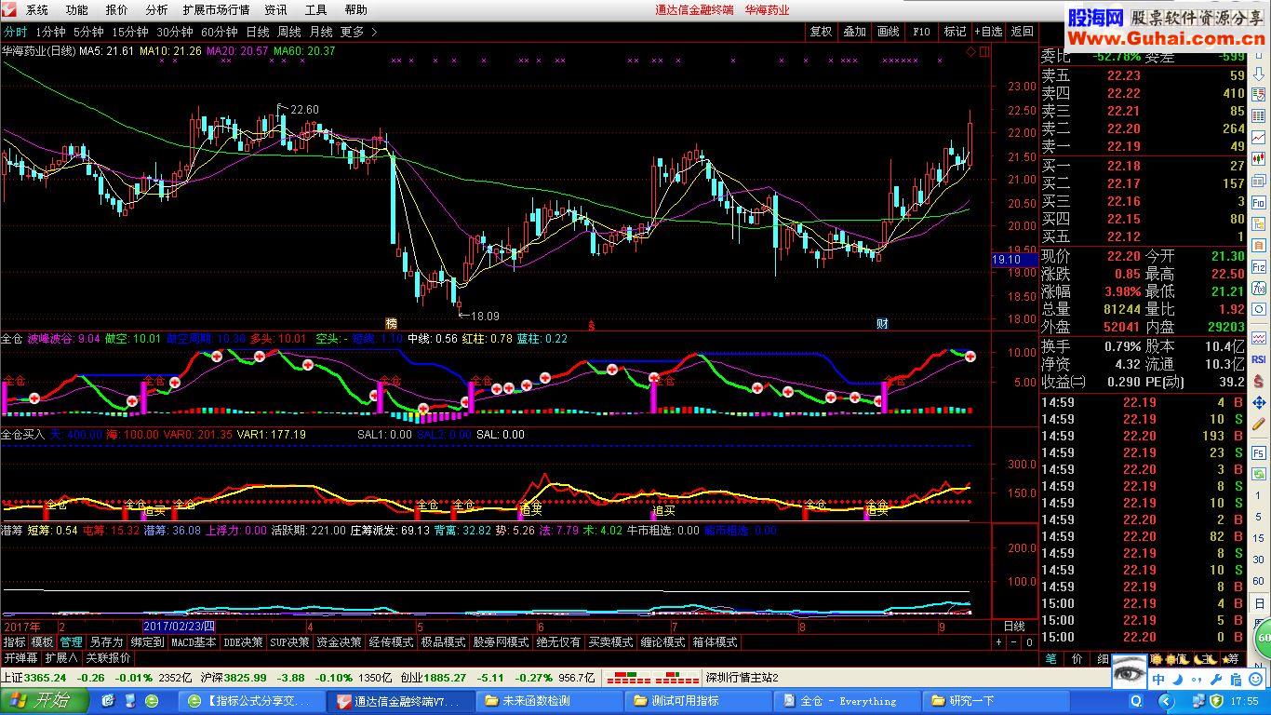1271x715 pixels.
Task: Click the 返回 back button
Action: coord(1022,32)
